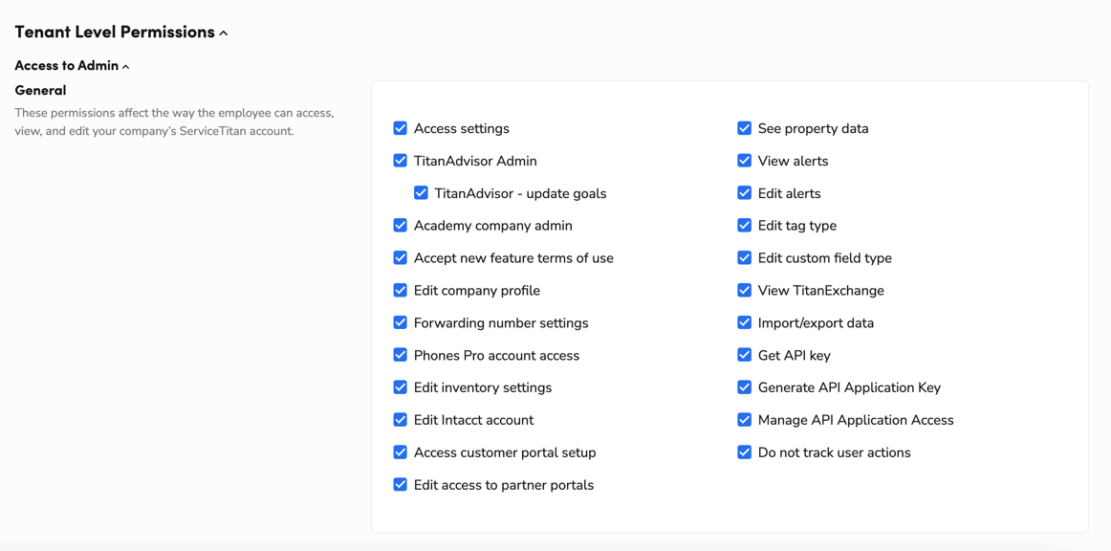Collapse the Access to Admin section

tap(125, 67)
